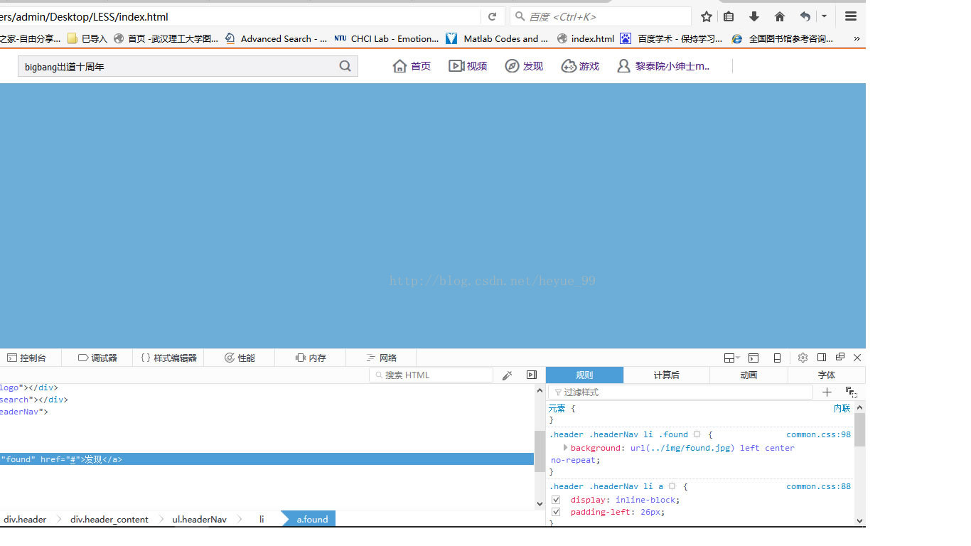This screenshot has height=546, width=971.
Task: Open the 性能 performance tab
Action: tap(240, 358)
